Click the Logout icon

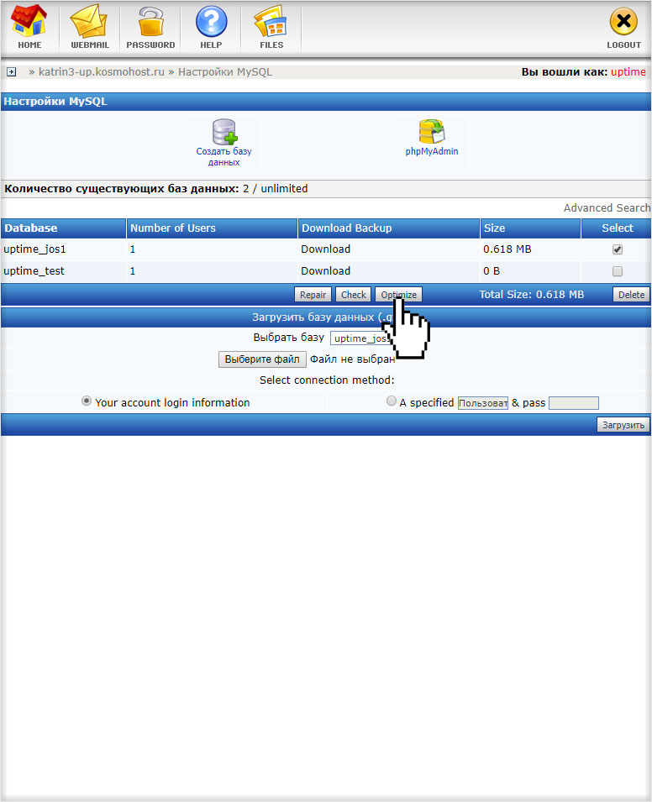click(623, 22)
